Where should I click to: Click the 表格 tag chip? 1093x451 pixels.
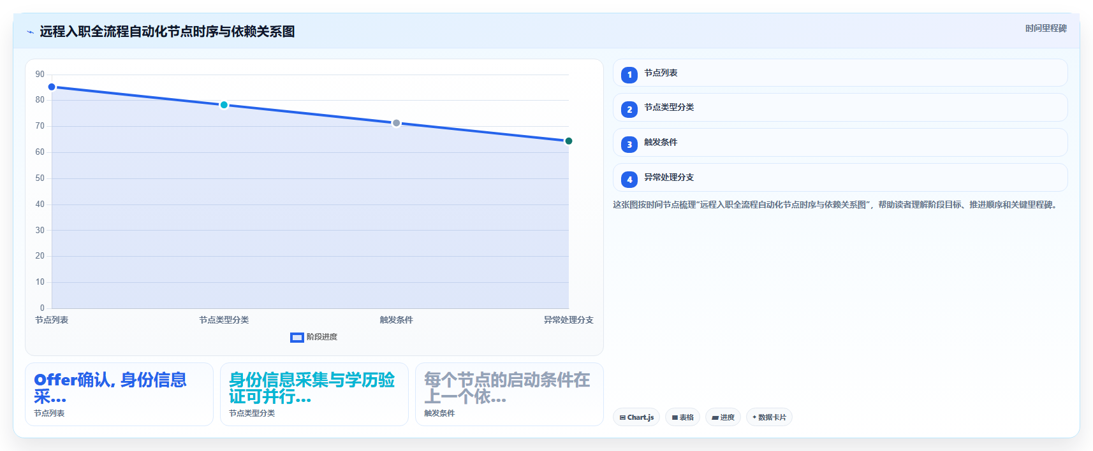pos(682,417)
